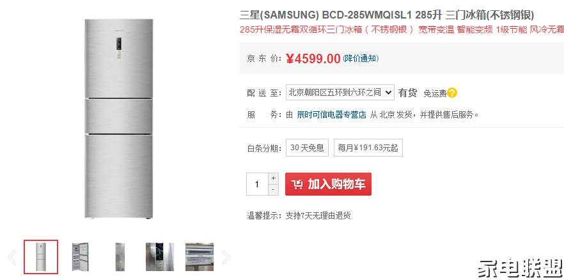Select side view fridge thumbnail
This screenshot has width=564, height=280.
point(120,257)
